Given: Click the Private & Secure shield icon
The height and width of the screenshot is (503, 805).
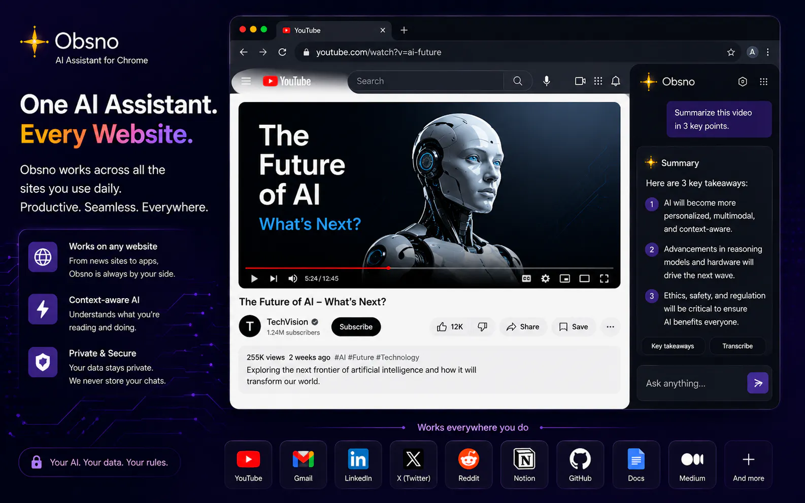Looking at the screenshot, I should 43,362.
